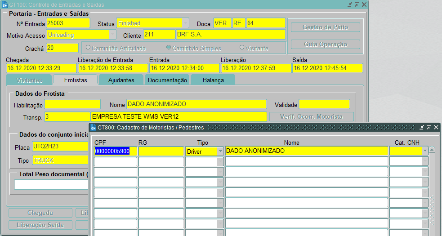Switch to the Frotistas tab

pyautogui.click(x=75, y=80)
